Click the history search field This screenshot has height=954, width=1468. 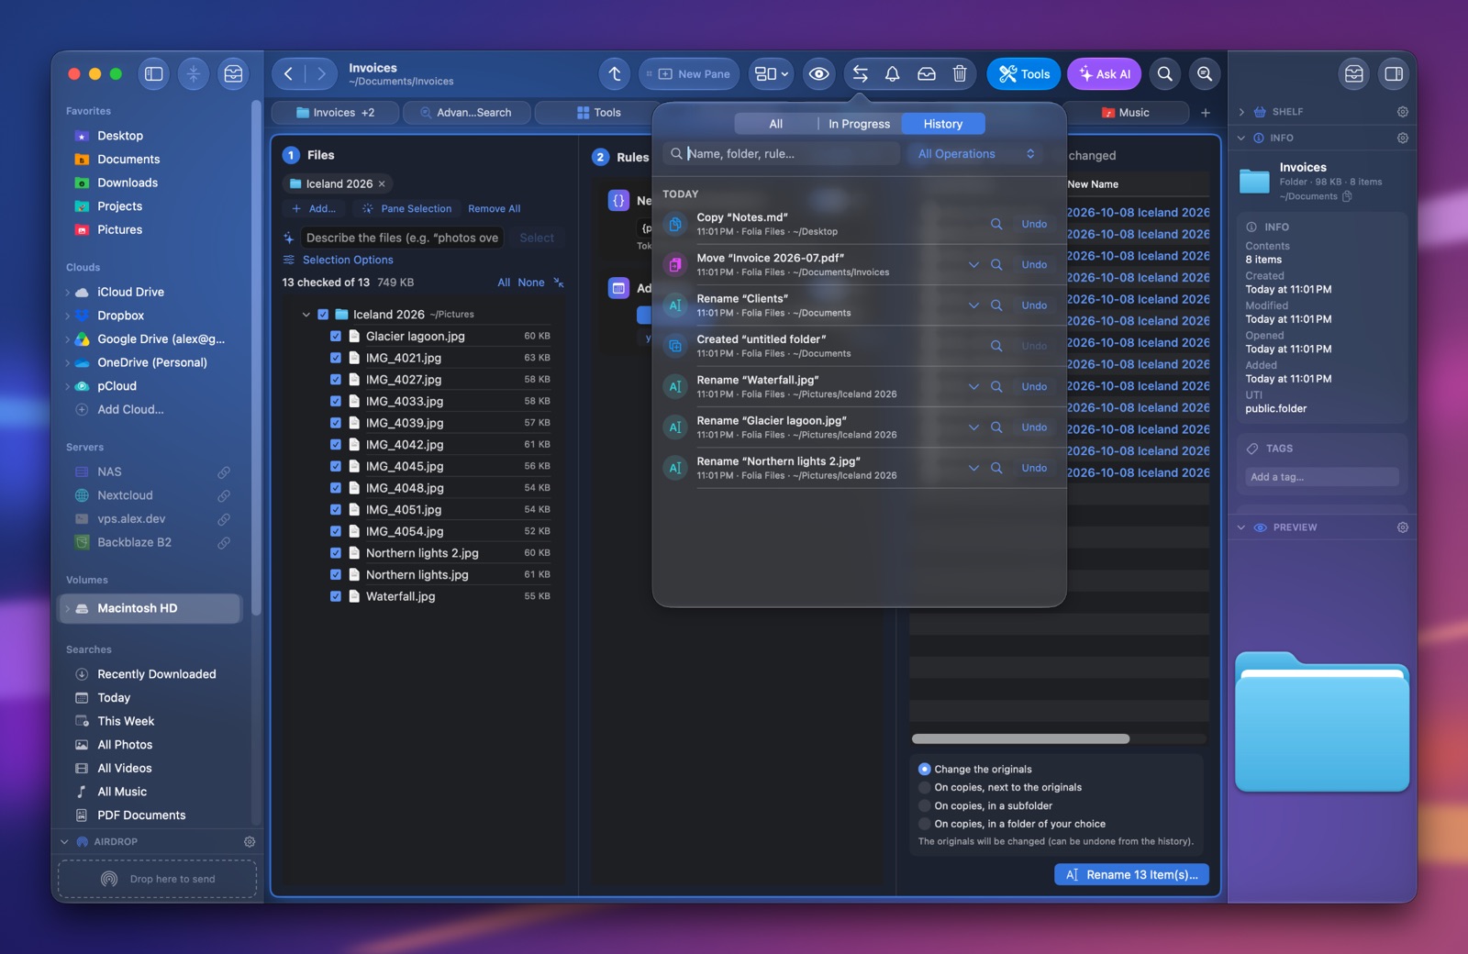point(782,154)
